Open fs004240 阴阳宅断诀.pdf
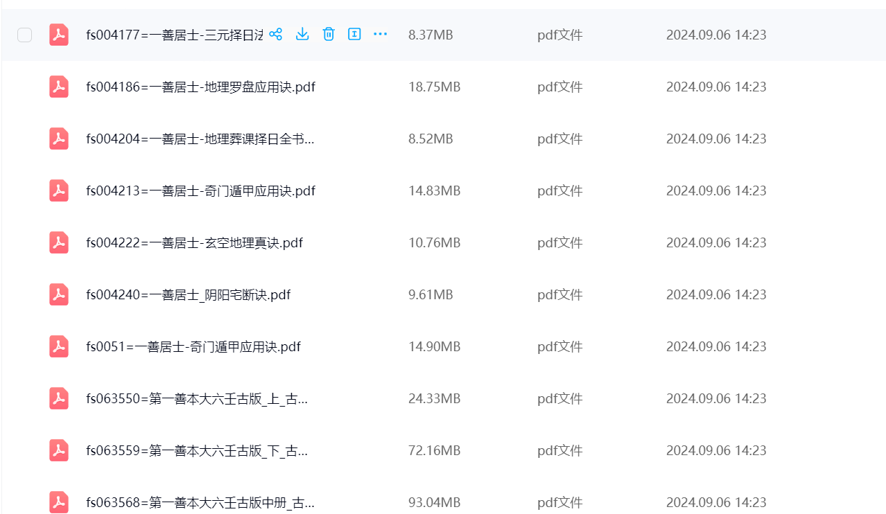 coord(188,295)
